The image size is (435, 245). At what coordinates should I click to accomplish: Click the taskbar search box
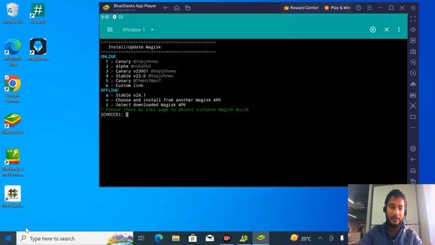tap(75, 238)
